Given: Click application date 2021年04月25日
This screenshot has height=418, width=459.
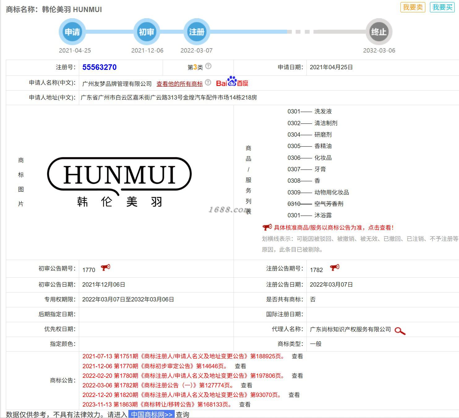Looking at the screenshot, I should (331, 67).
